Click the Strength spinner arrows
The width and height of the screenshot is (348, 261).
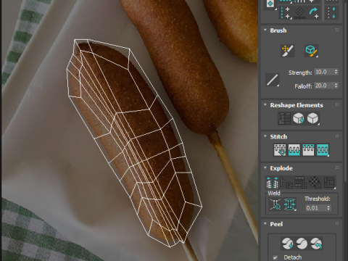336,72
